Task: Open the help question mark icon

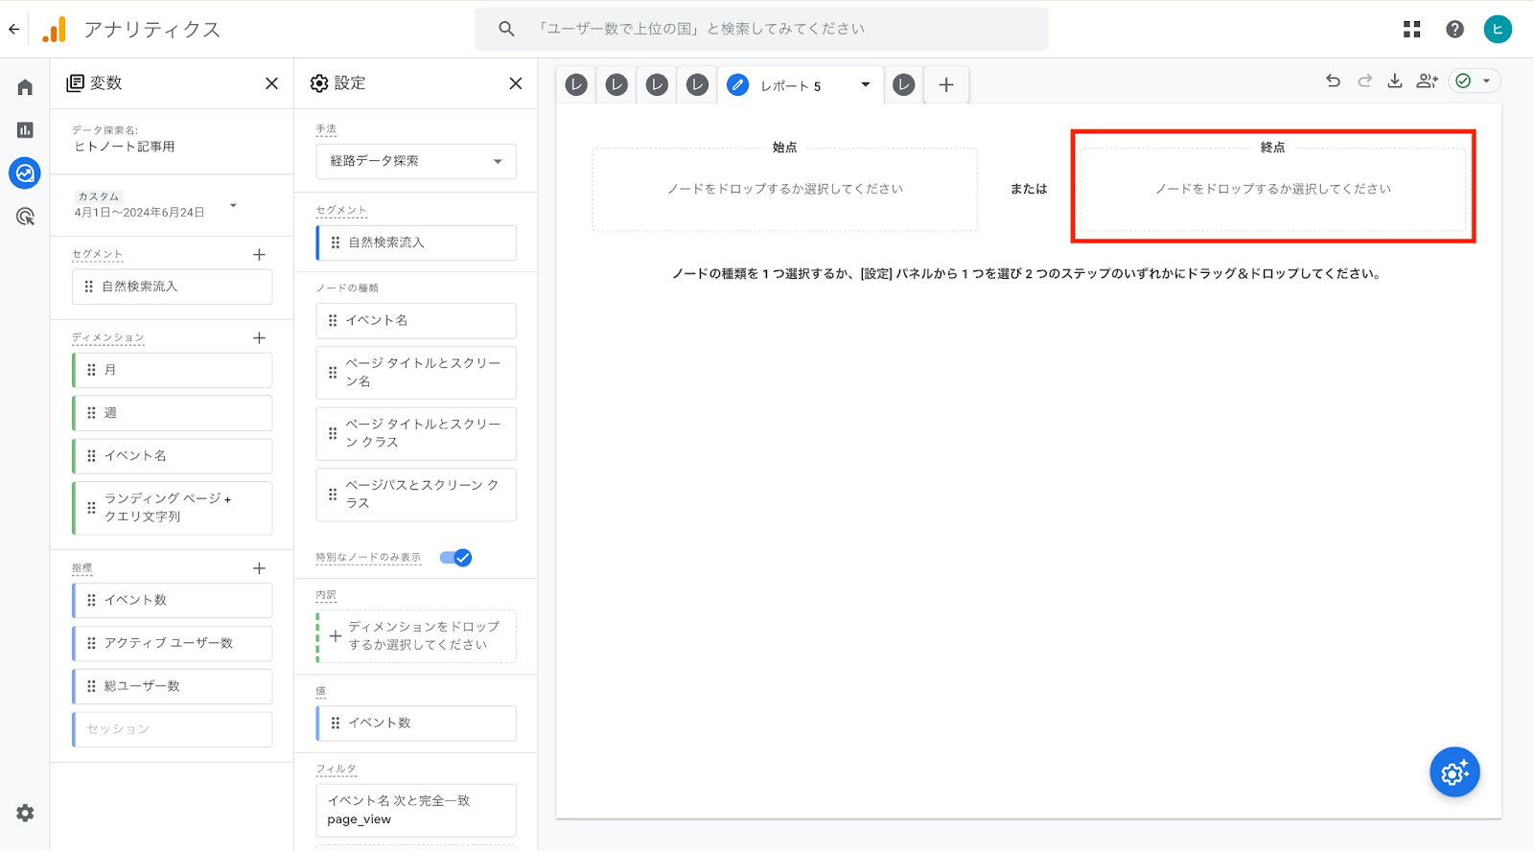Action: coord(1454,30)
